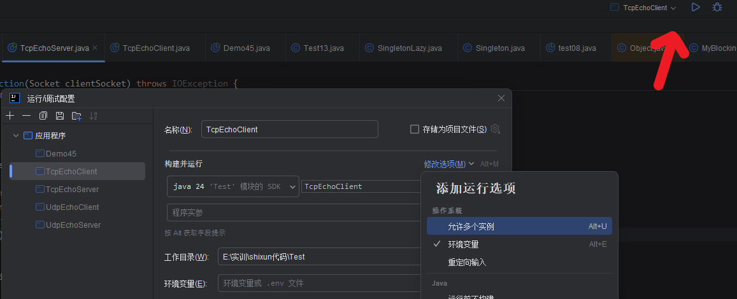
Task: Click the 环境变量 input field
Action: click(320, 284)
